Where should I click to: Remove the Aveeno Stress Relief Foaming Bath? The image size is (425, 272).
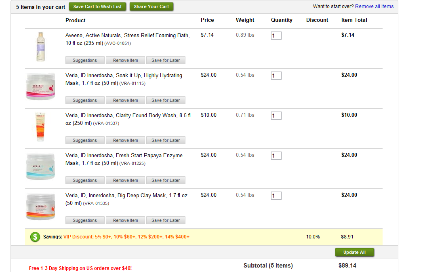click(x=126, y=60)
